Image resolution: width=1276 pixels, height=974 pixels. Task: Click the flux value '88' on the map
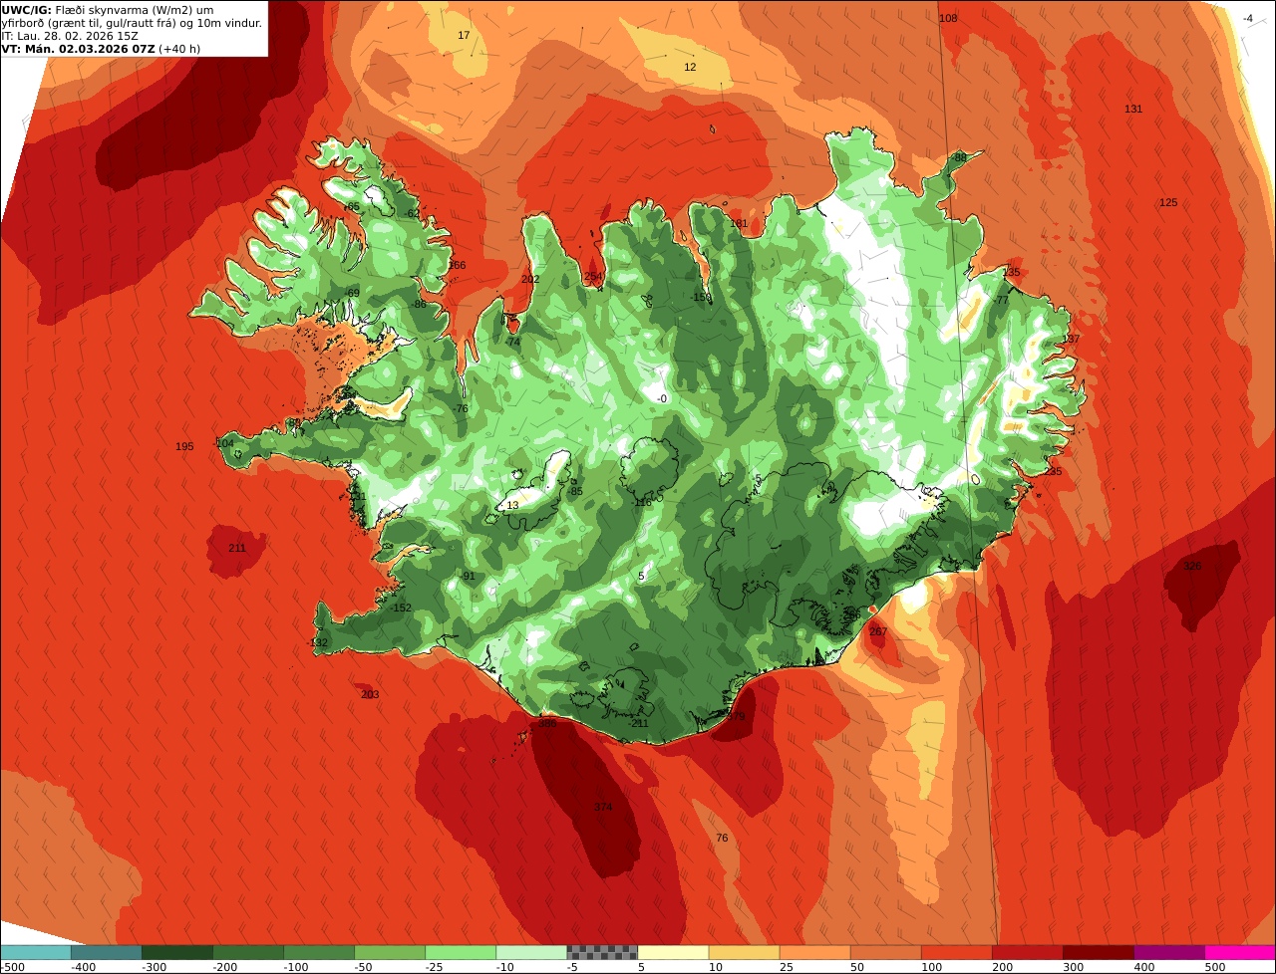[x=960, y=157]
